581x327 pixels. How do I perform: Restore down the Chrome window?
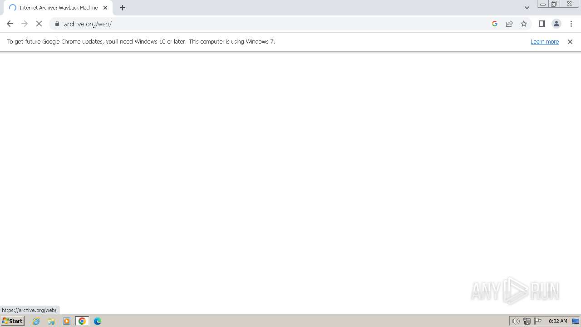[x=554, y=4]
